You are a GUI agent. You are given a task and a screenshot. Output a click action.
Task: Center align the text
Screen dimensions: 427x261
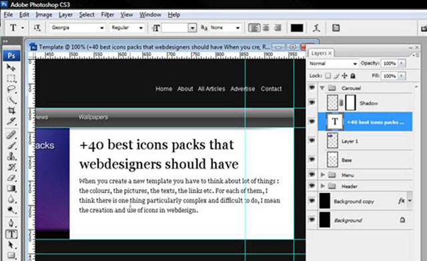pyautogui.click(x=266, y=28)
